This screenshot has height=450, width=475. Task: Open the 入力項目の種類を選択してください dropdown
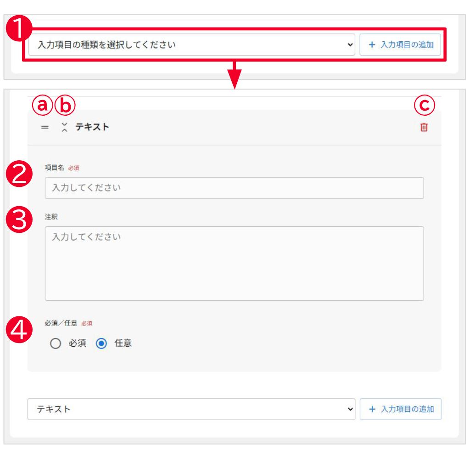pyautogui.click(x=192, y=45)
